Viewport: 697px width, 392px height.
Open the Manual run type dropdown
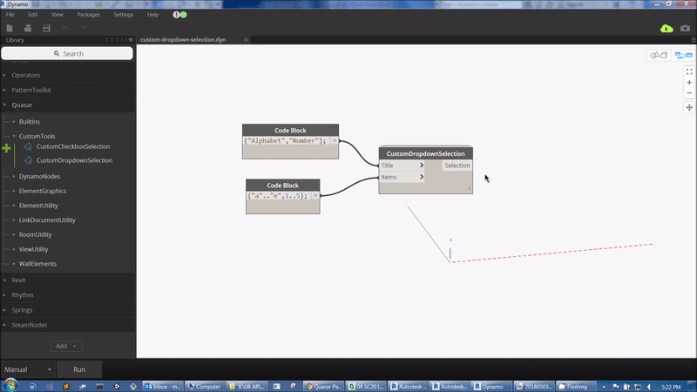(x=26, y=369)
